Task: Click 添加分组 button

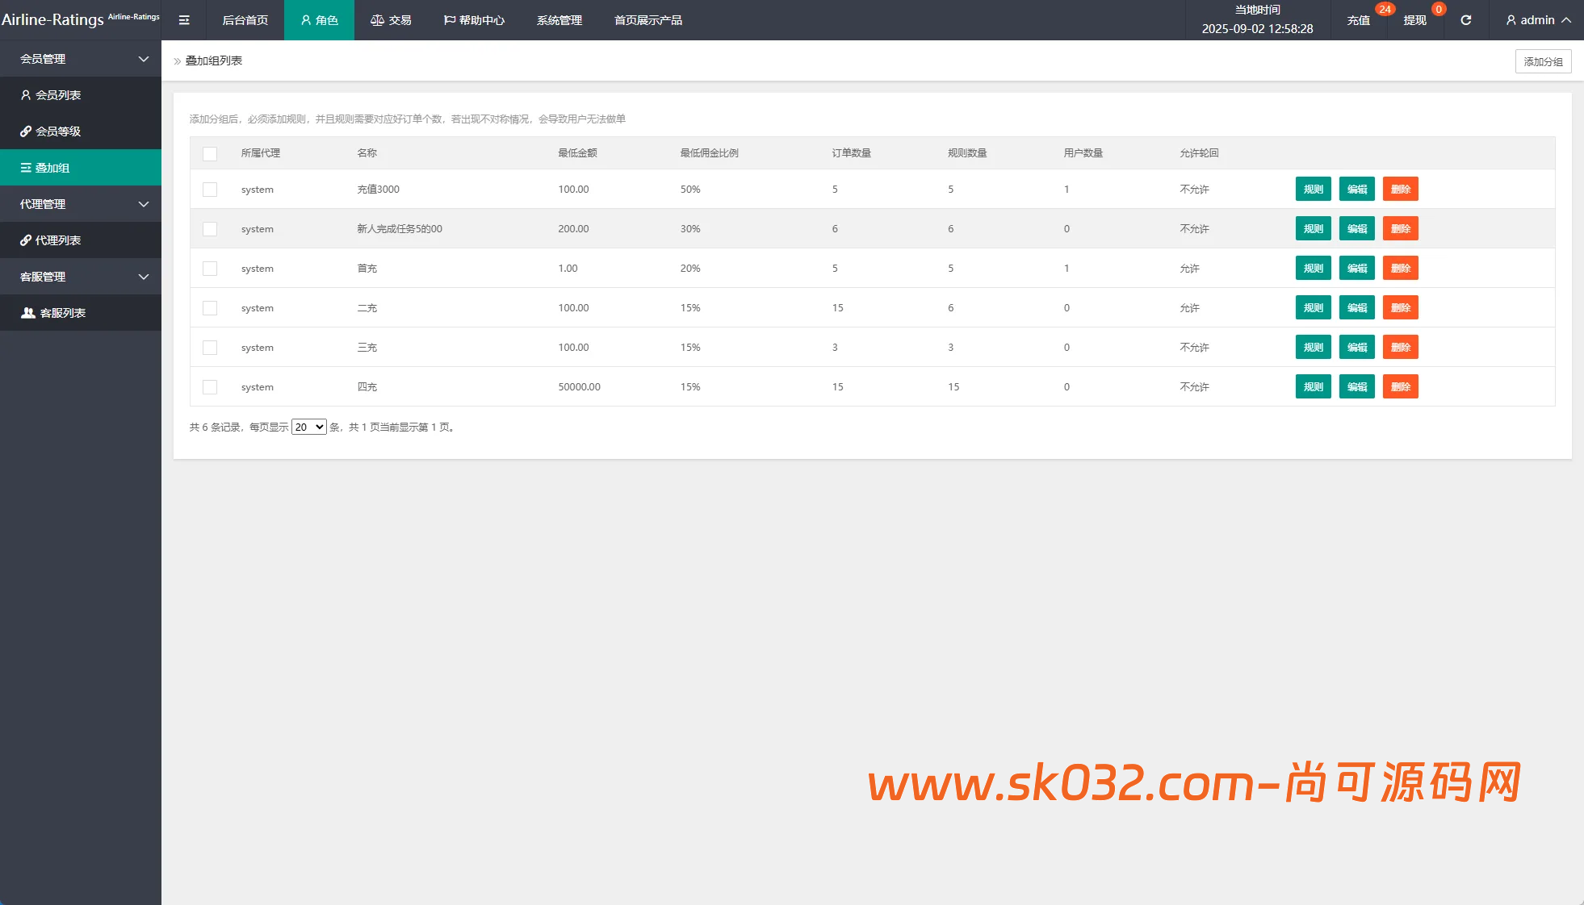Action: [x=1543, y=61]
